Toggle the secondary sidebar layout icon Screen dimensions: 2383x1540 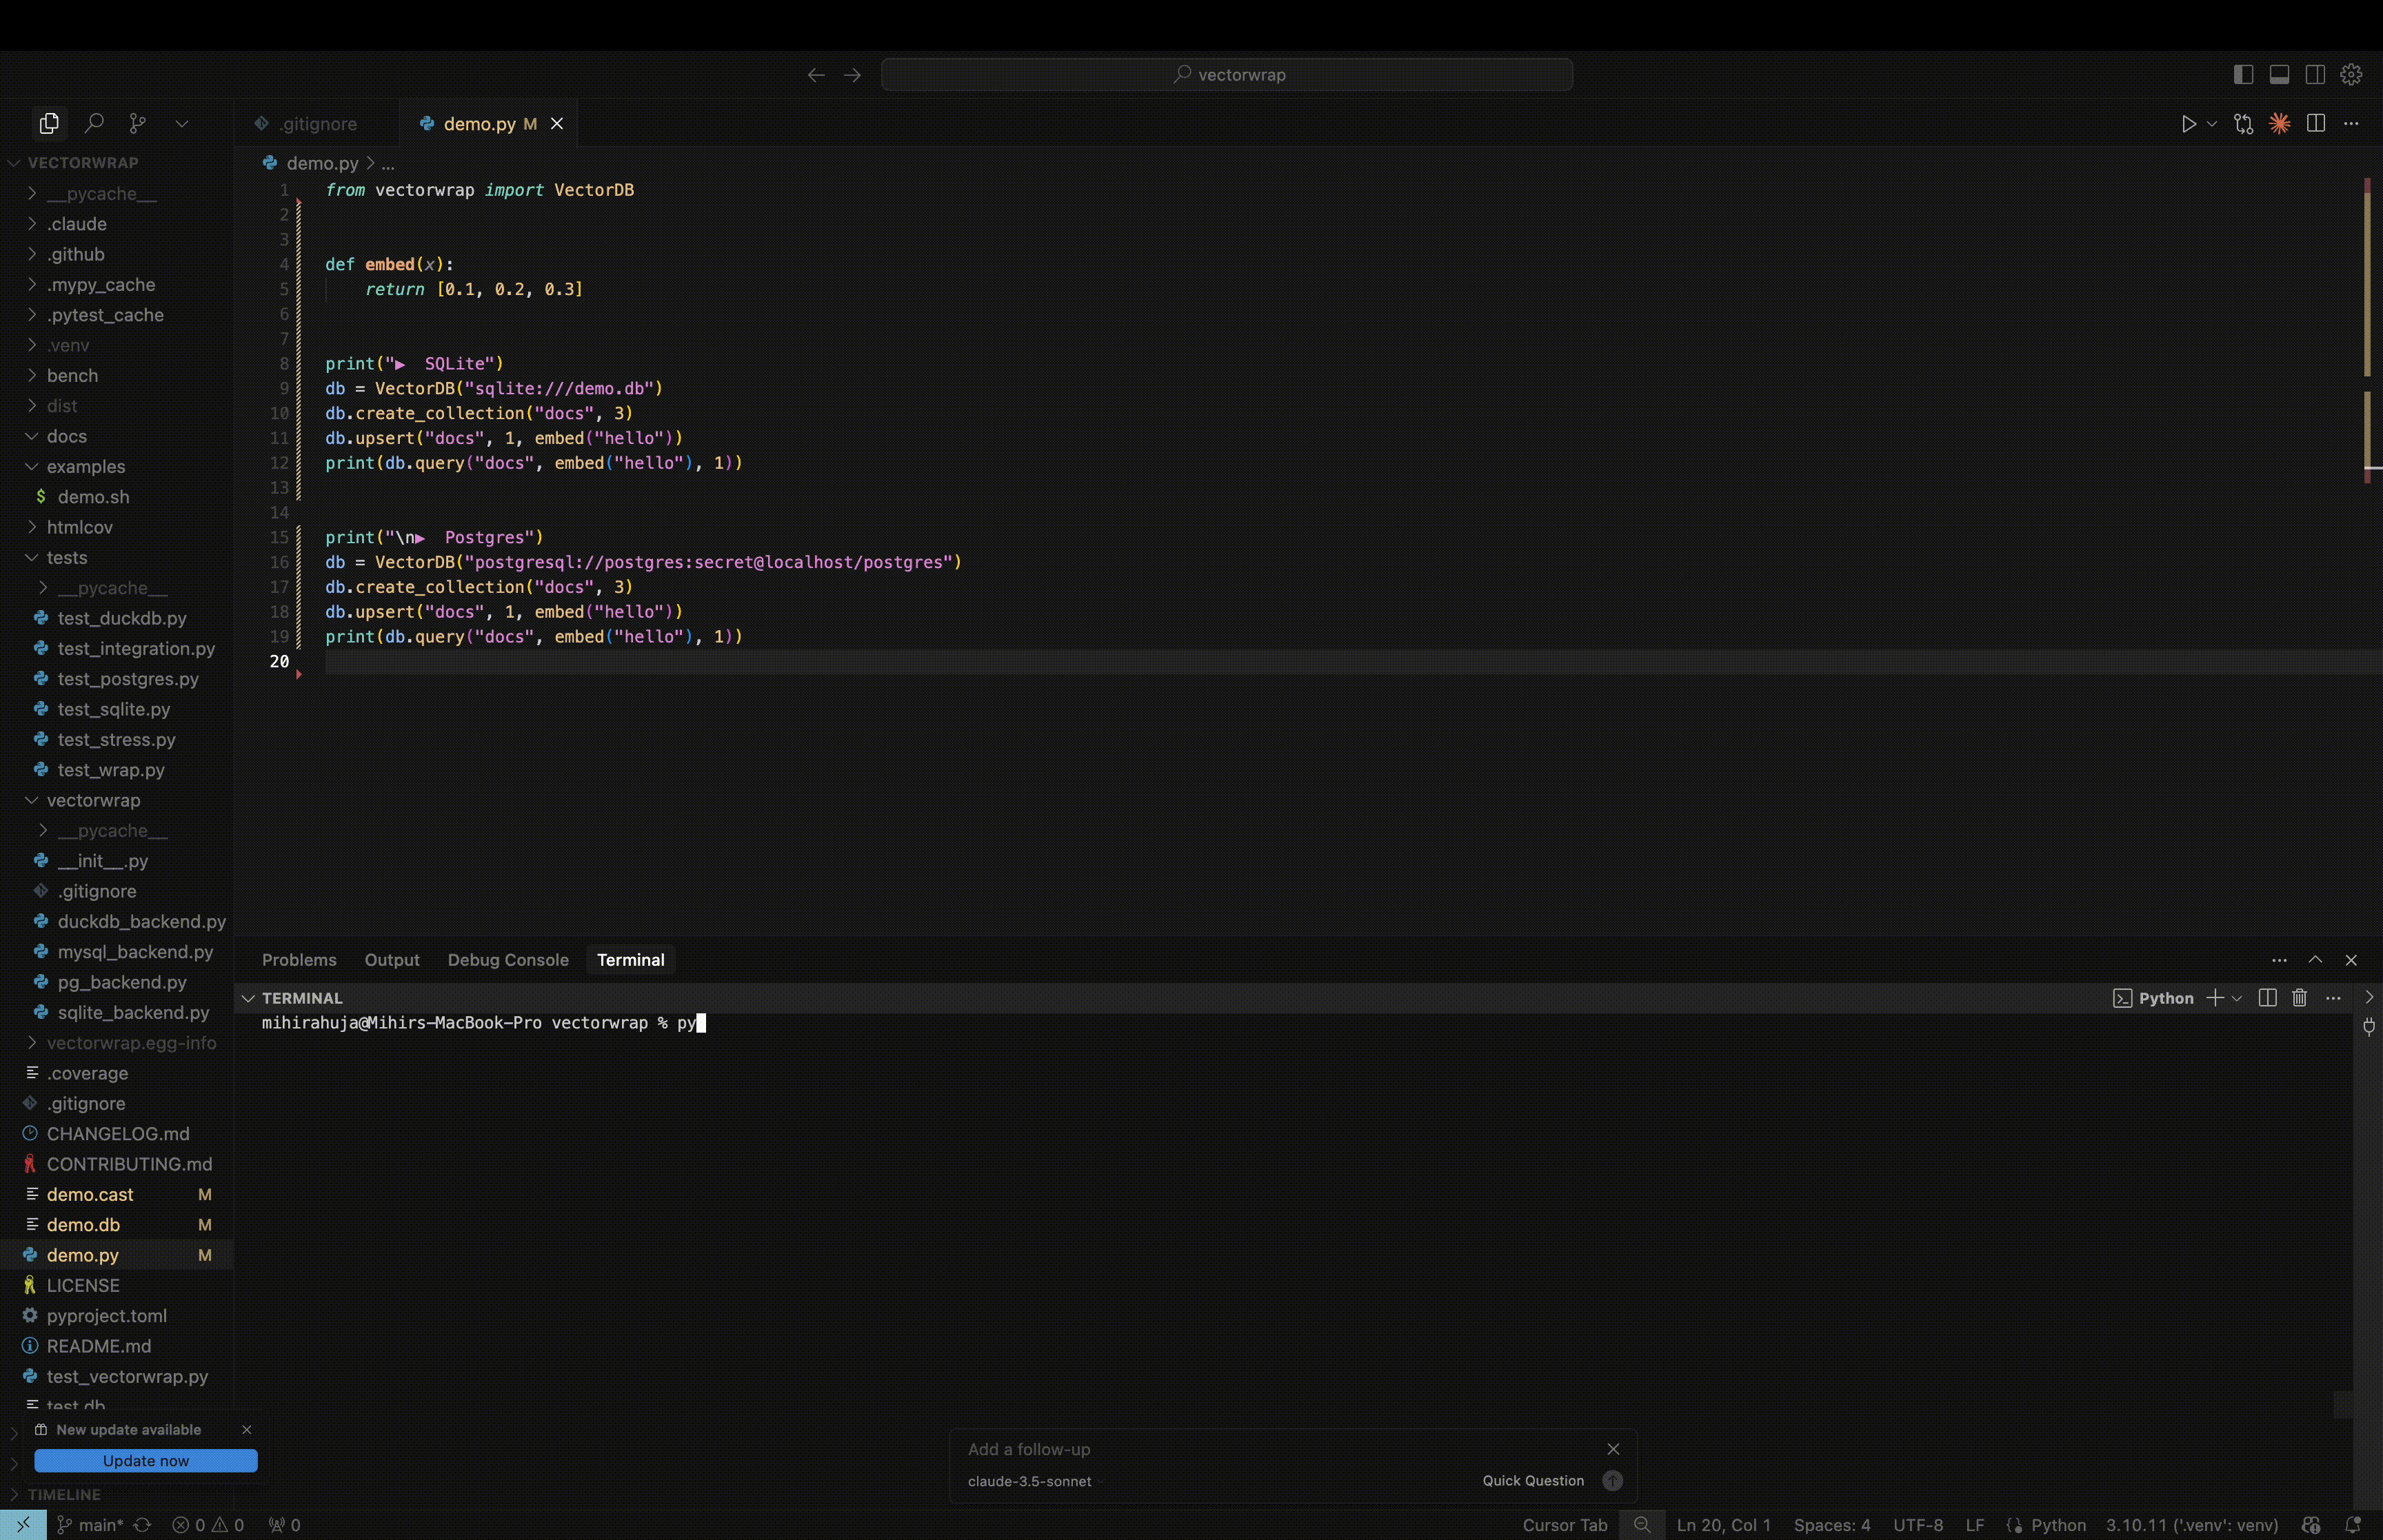2315,75
